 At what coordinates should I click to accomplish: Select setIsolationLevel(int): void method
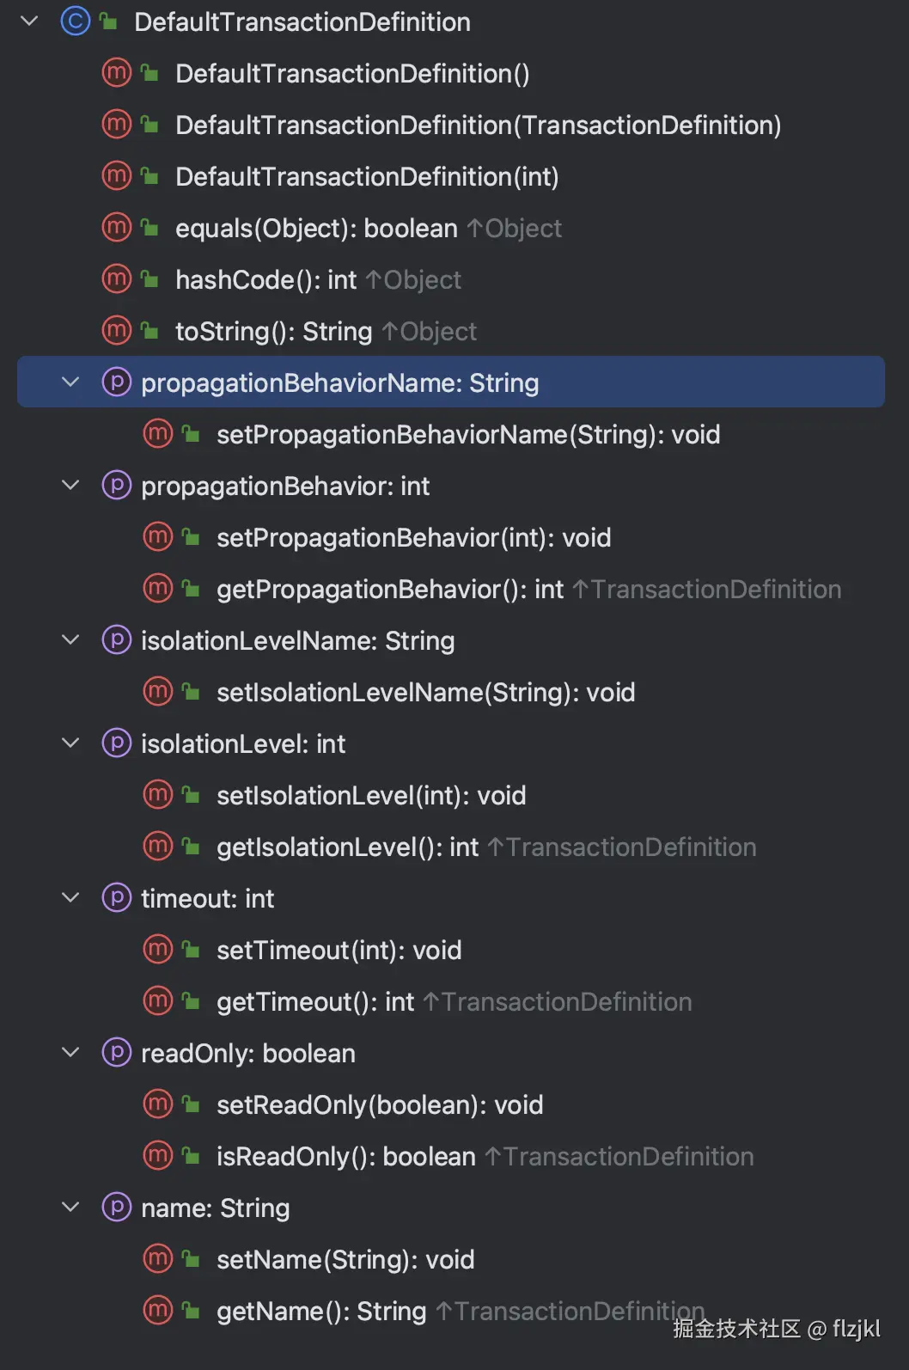click(x=370, y=796)
